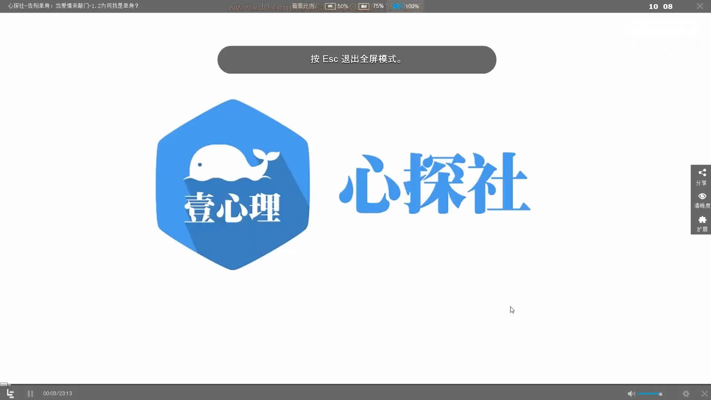Click the clock showing 10 08
This screenshot has width=711, height=400.
(660, 6)
